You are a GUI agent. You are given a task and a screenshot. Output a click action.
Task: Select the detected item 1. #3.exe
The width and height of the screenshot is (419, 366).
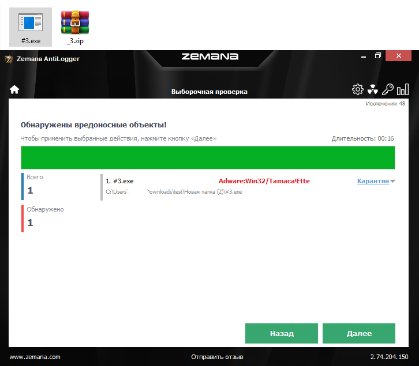[x=119, y=181]
